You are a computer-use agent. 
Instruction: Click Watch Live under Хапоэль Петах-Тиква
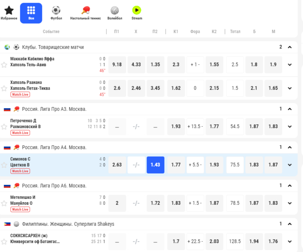tap(20, 95)
